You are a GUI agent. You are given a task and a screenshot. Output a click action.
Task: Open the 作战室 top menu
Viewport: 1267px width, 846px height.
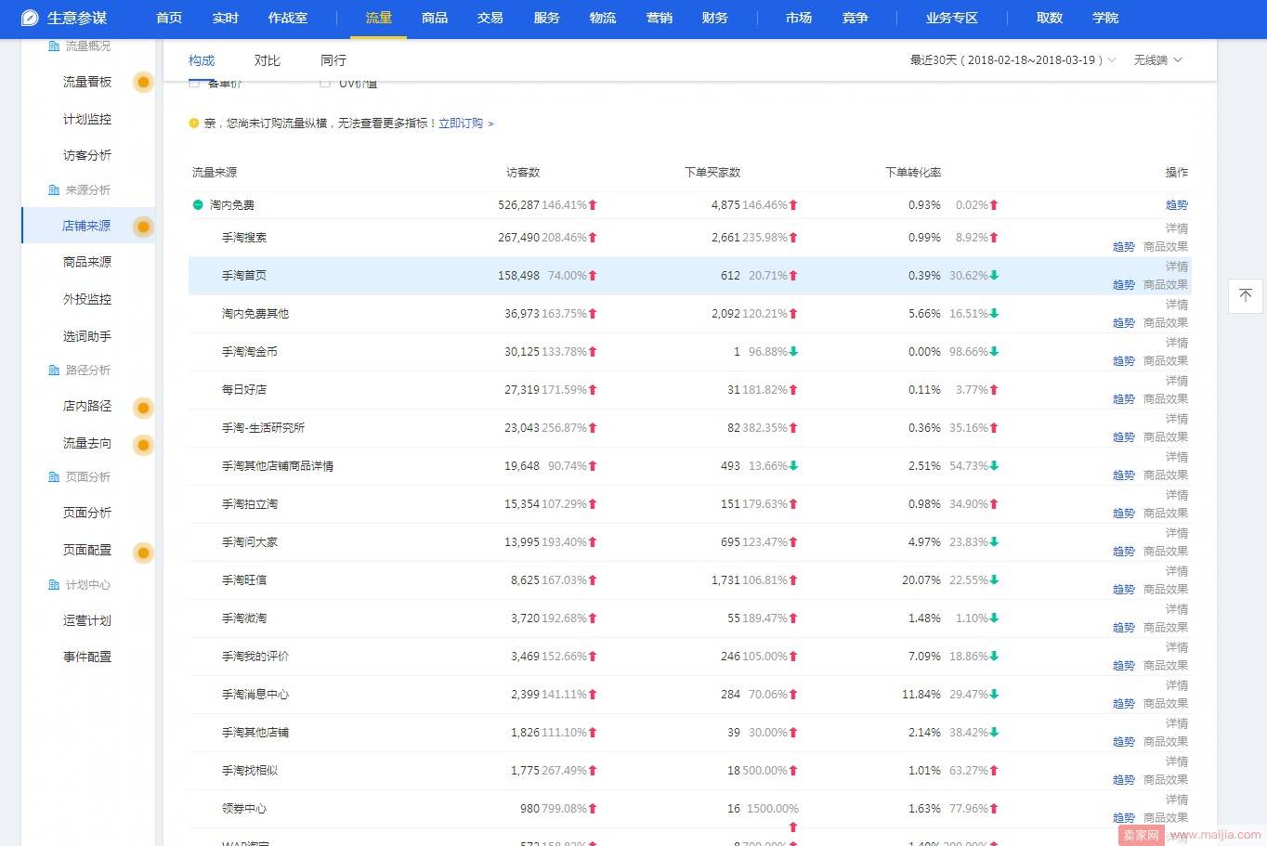point(288,18)
